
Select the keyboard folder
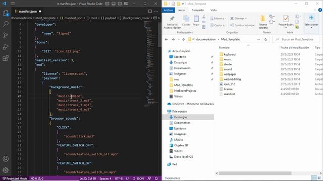[x=230, y=54]
